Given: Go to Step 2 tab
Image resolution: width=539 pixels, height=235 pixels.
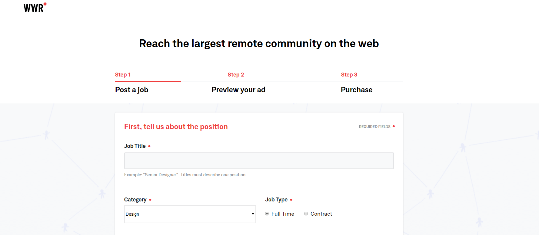Looking at the screenshot, I should 236,75.
